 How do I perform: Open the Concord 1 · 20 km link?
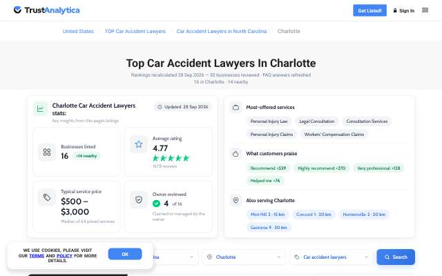pyautogui.click(x=314, y=215)
